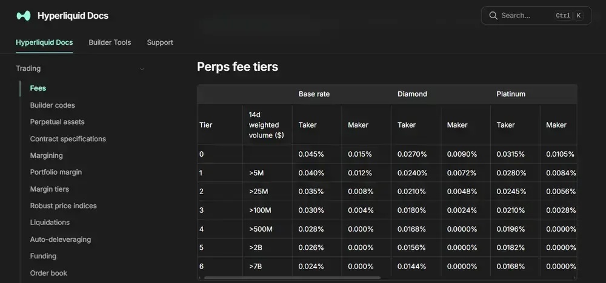Select the Hyperliquid Docs tab

(44, 42)
